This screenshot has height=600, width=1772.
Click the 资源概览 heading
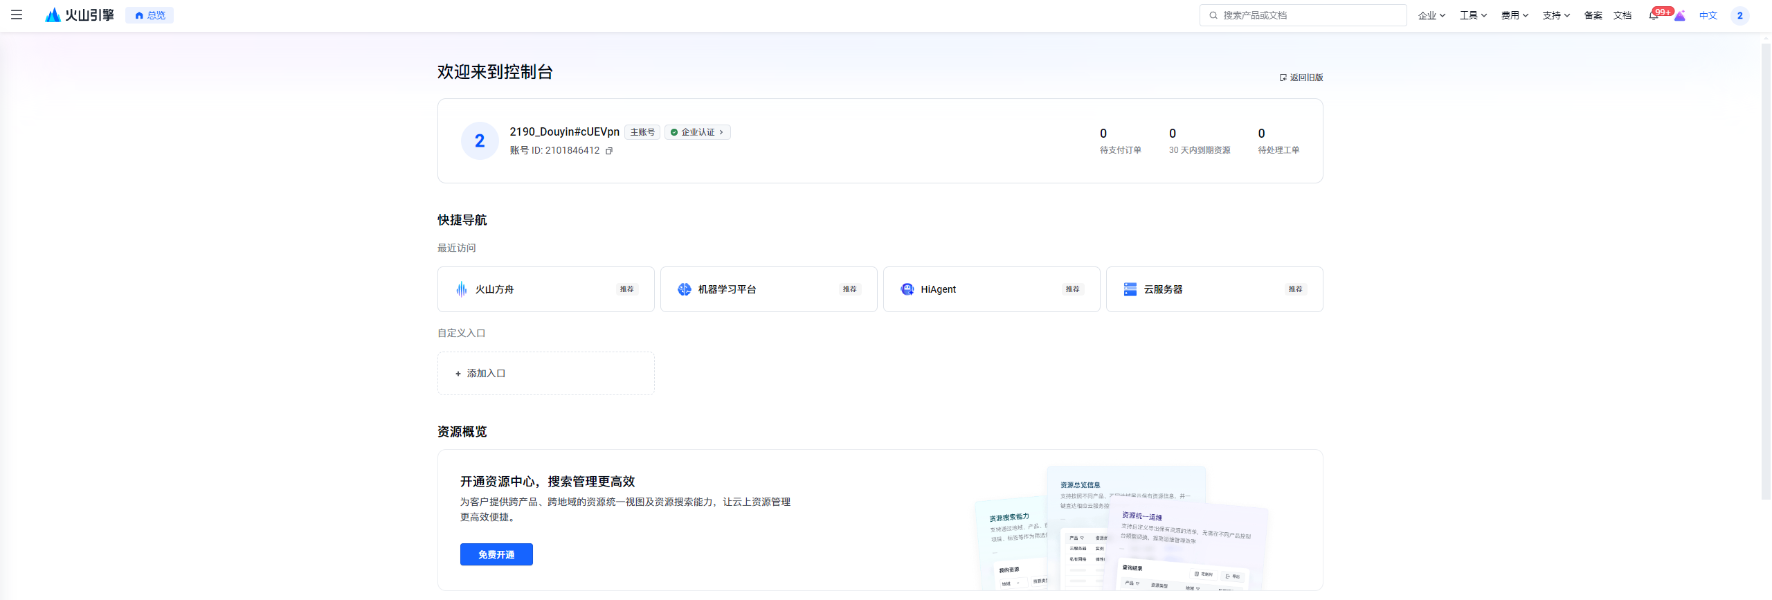462,432
